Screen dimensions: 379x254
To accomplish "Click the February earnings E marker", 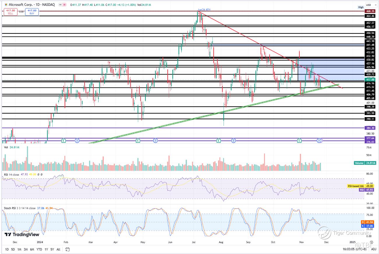I will click(64, 141).
